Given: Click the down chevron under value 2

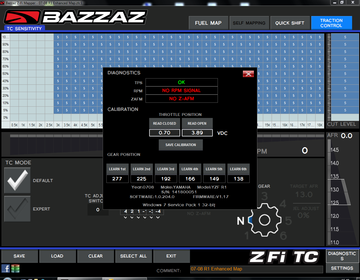Looking at the screenshot, I should click(x=132, y=217).
